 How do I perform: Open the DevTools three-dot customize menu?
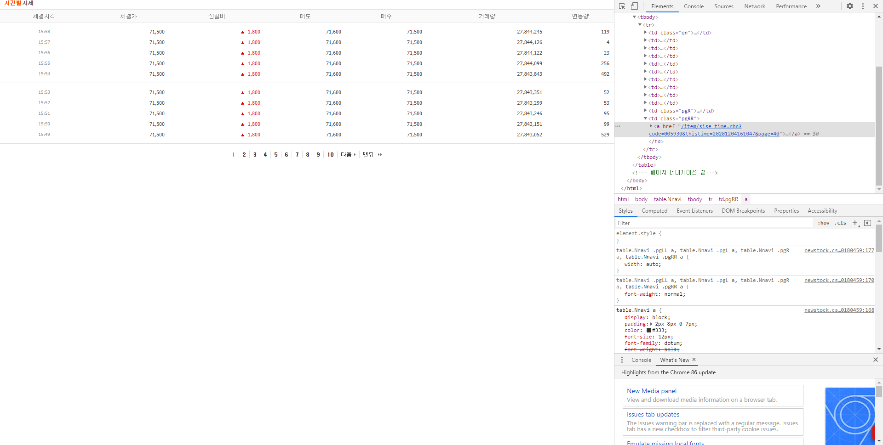863,6
